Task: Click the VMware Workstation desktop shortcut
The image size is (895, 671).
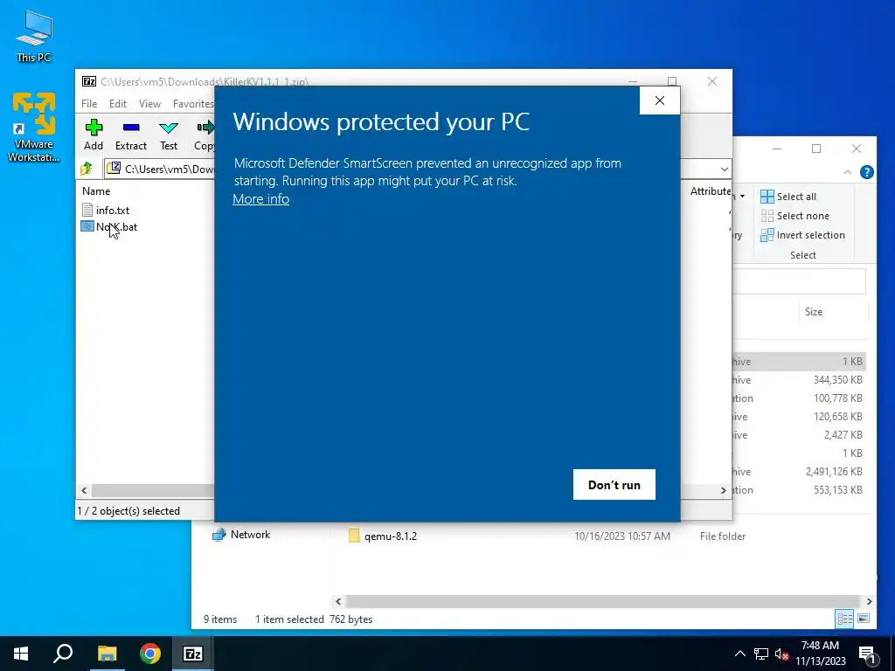Action: [34, 127]
